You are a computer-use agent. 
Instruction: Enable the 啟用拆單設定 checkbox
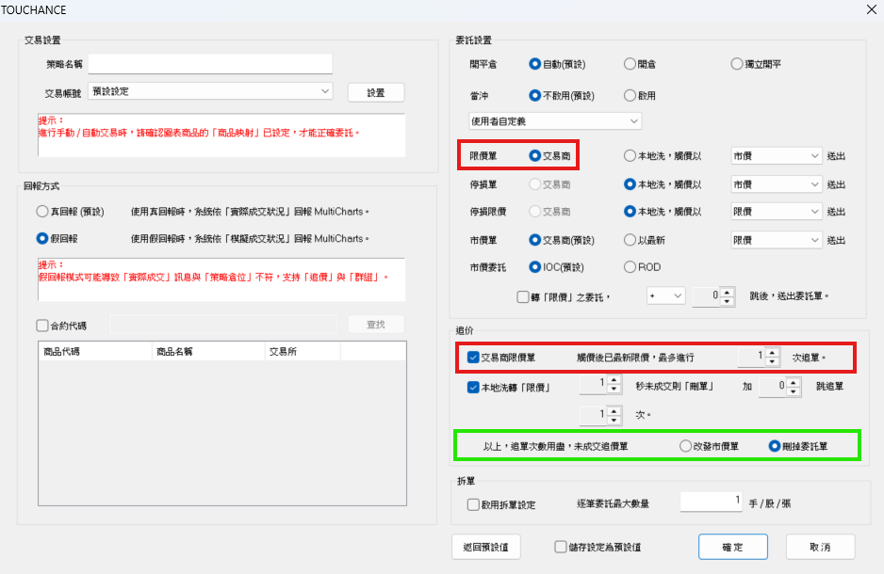pyautogui.click(x=473, y=504)
